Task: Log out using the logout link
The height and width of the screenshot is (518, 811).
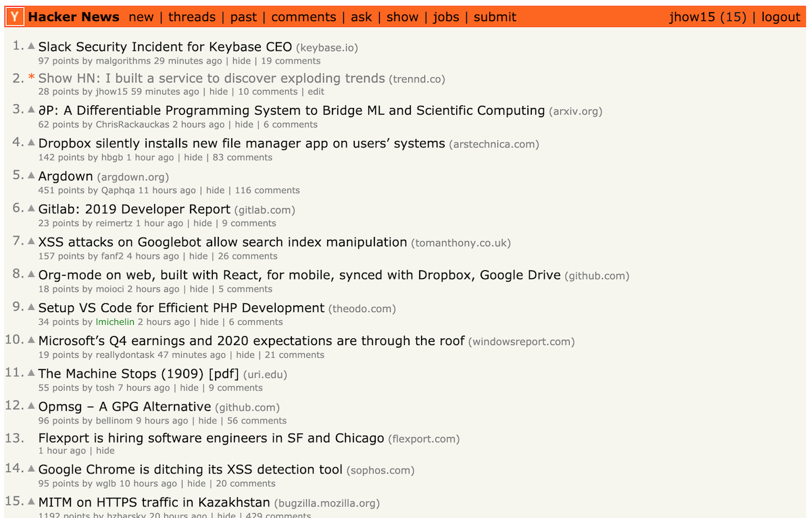Action: (x=781, y=17)
